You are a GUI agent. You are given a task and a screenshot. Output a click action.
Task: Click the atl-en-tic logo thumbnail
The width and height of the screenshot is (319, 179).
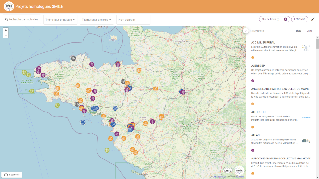click(306, 117)
